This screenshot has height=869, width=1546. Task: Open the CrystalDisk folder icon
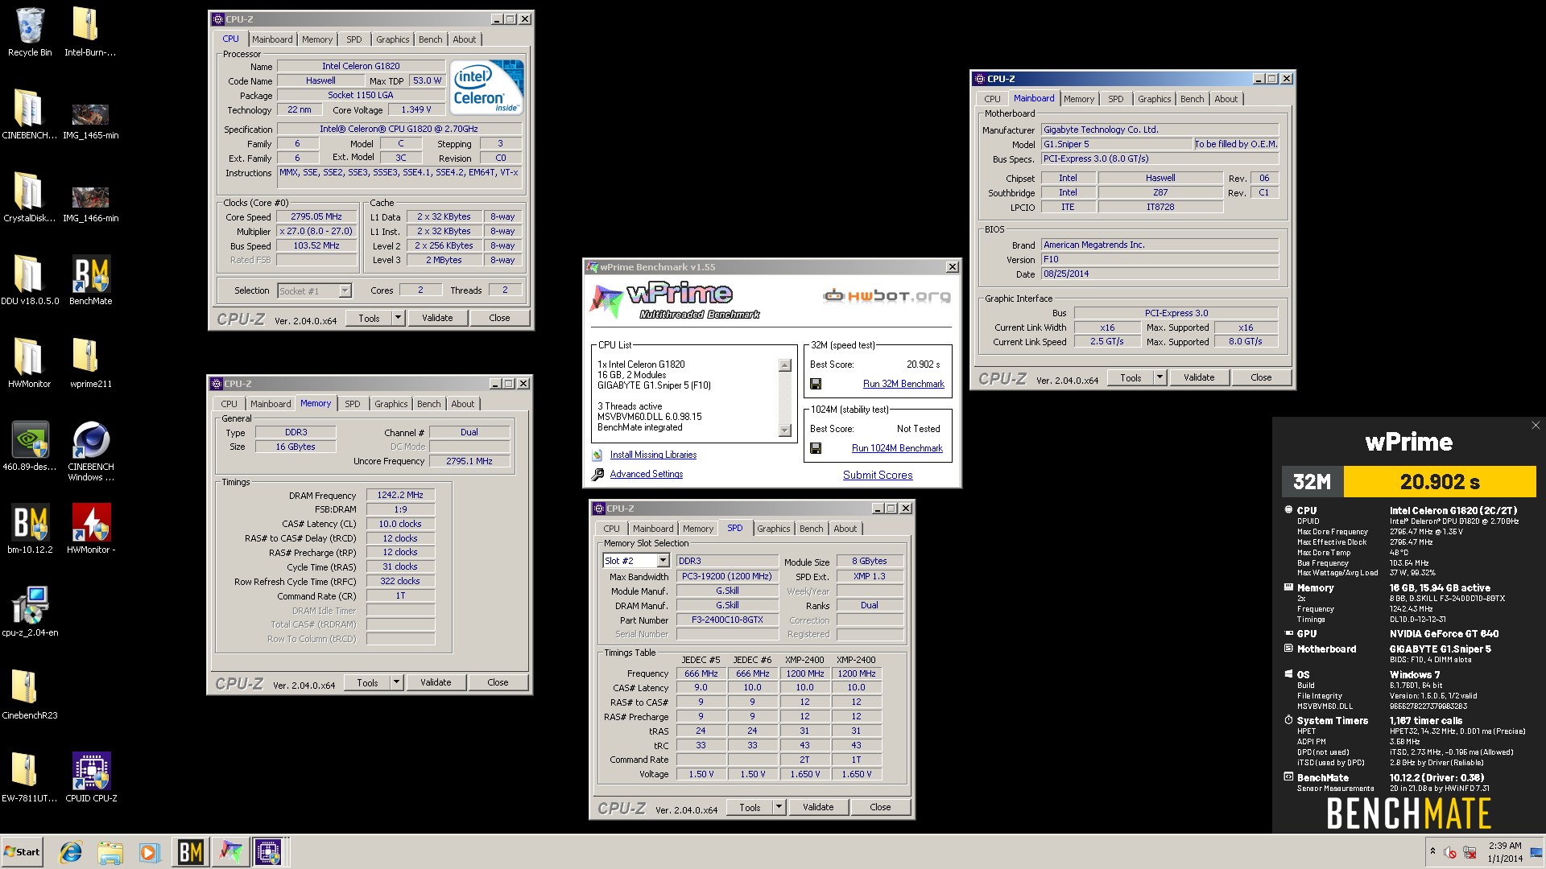click(30, 198)
